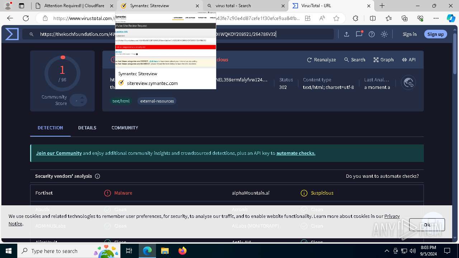Switch to the DETECTION tab
The height and width of the screenshot is (258, 459).
point(50,128)
